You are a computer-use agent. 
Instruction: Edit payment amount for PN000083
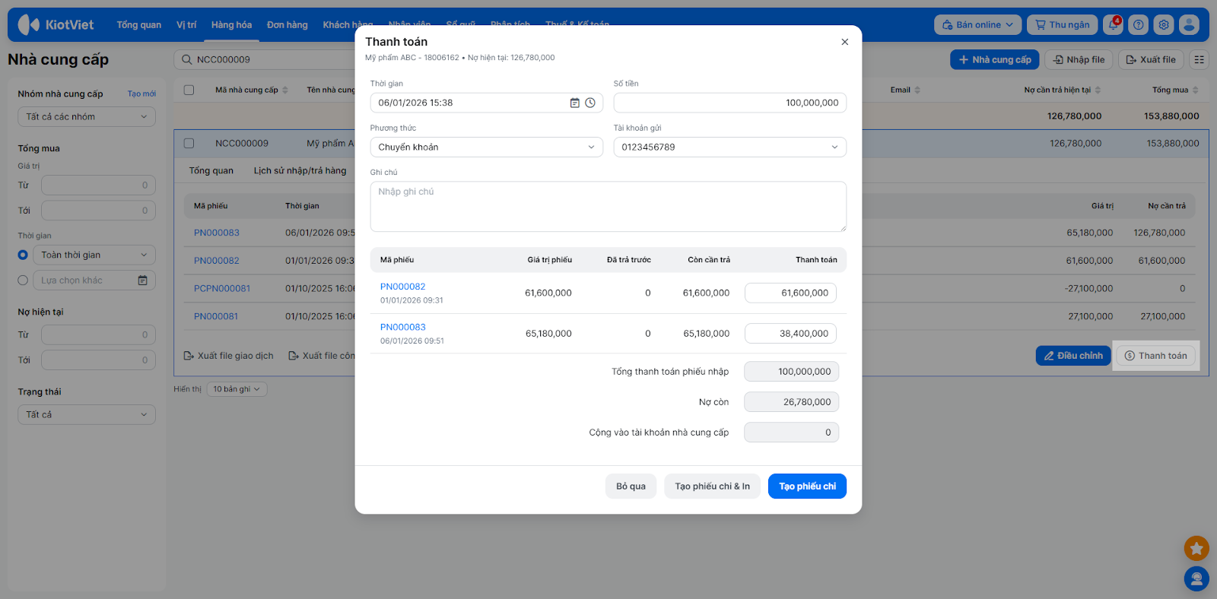pyautogui.click(x=790, y=334)
